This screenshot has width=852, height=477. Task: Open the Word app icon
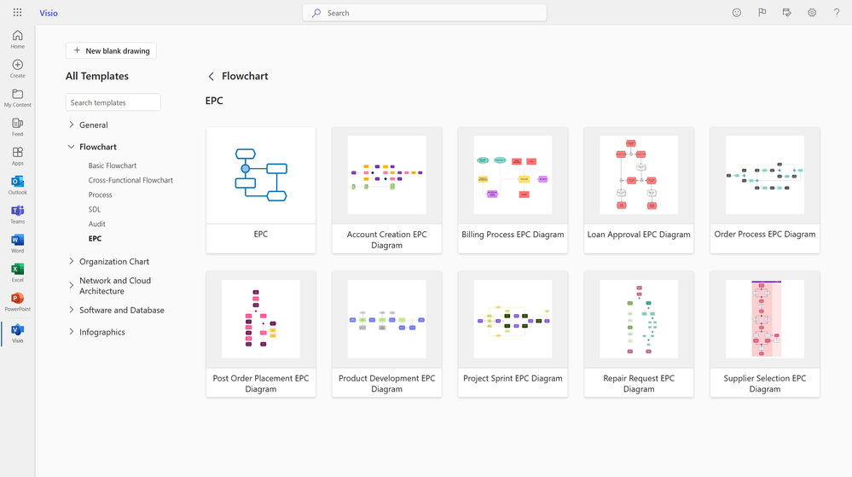pyautogui.click(x=17, y=243)
